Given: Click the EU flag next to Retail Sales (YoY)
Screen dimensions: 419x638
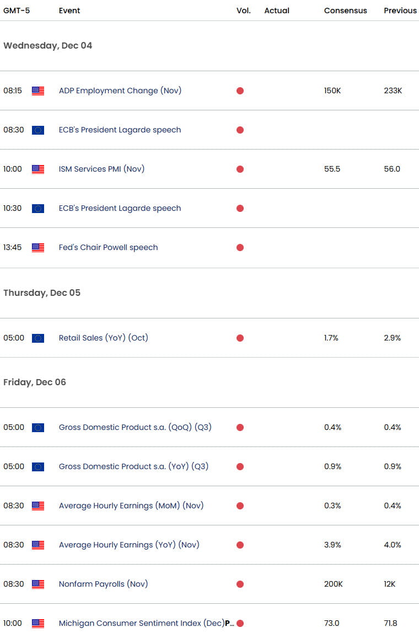Looking at the screenshot, I should click(x=37, y=338).
